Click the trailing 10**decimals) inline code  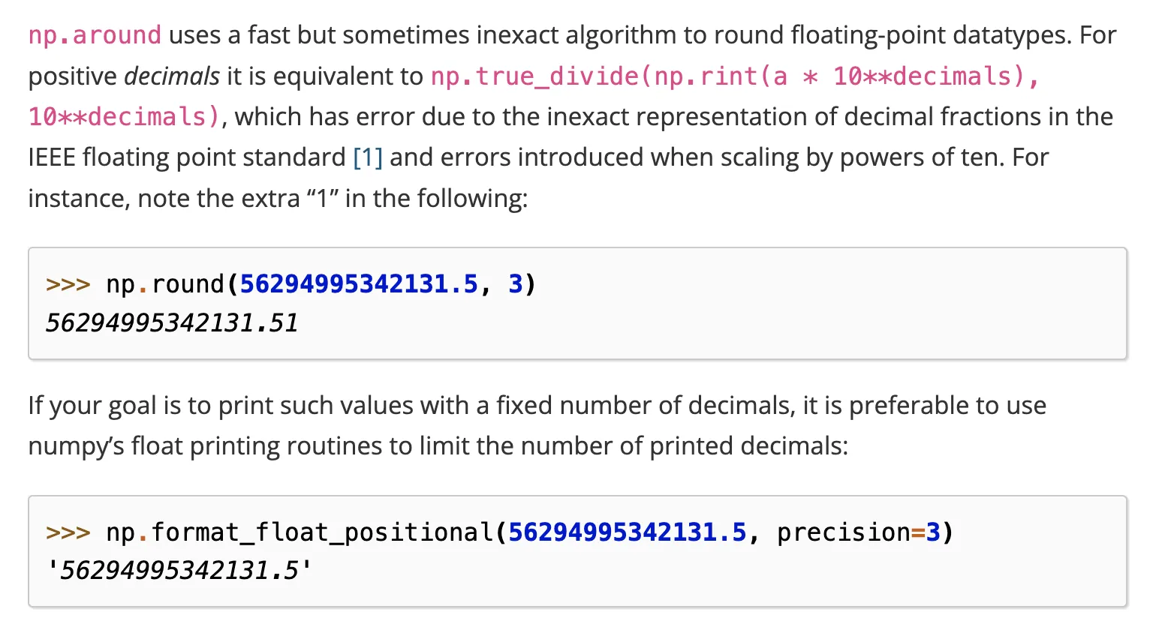point(124,117)
